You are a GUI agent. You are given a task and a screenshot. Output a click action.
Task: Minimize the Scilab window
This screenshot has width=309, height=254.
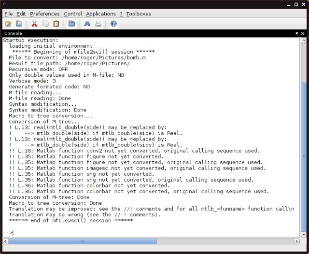(289, 5)
